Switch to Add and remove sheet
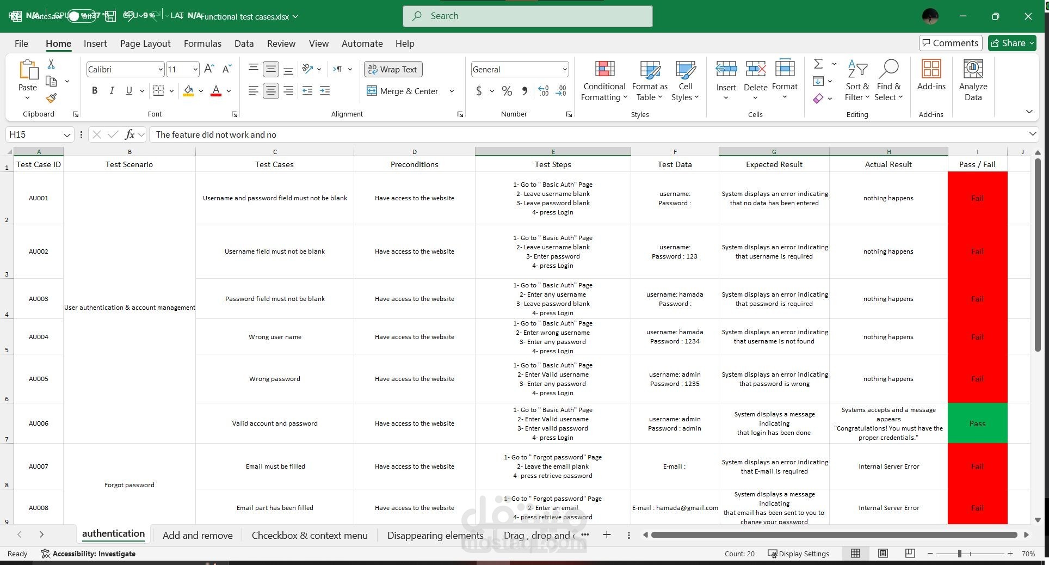1049x565 pixels. (198, 535)
